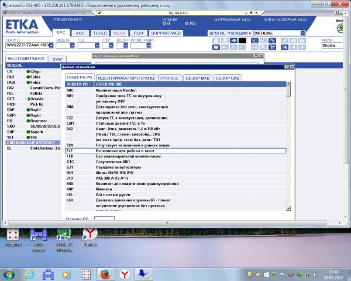Open Yandex browser from the taskbar
Image resolution: width=351 pixels, height=281 pixels.
click(x=125, y=275)
